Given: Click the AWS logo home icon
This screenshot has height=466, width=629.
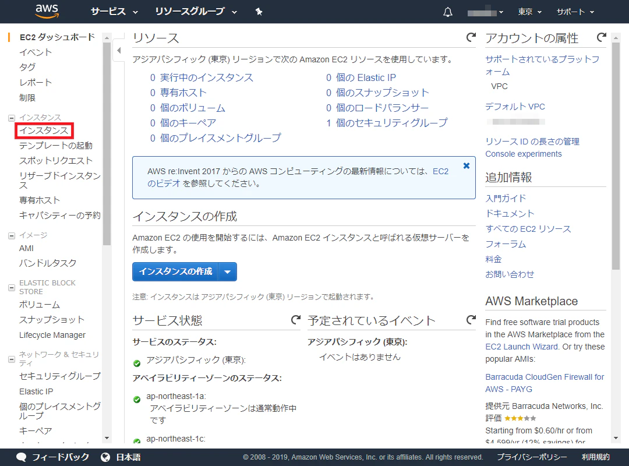Looking at the screenshot, I should pyautogui.click(x=47, y=11).
